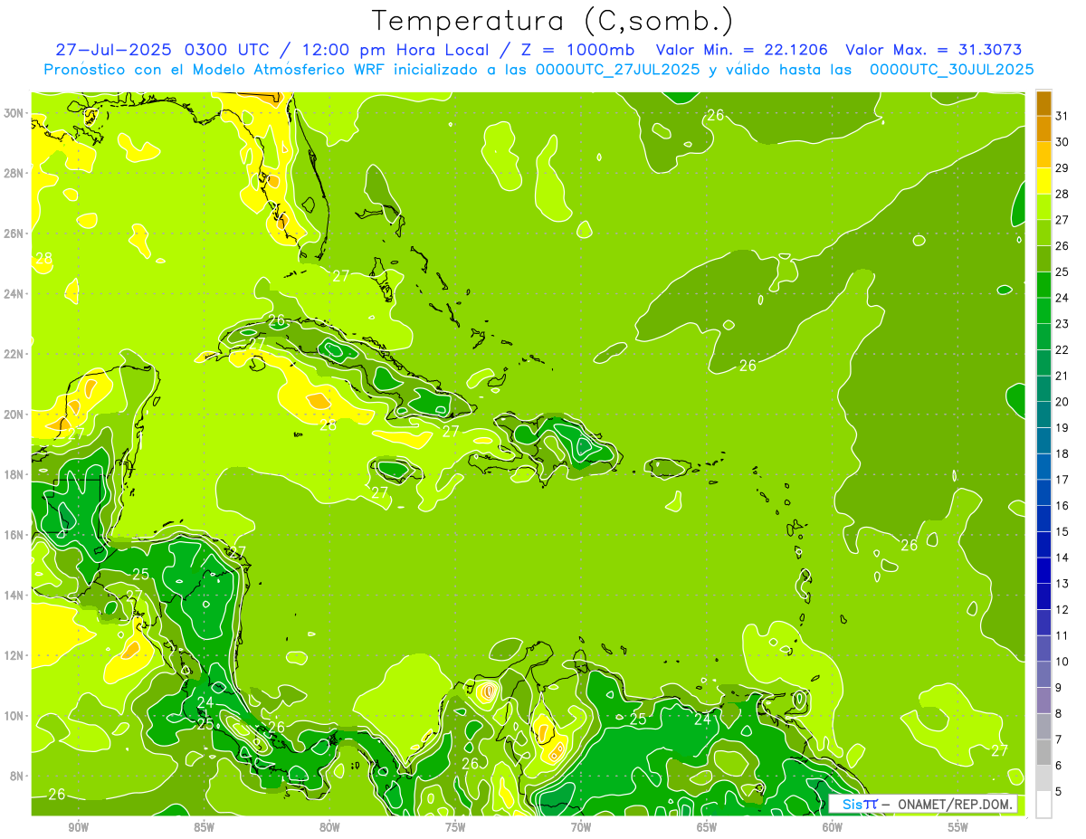Click the colorbar label 30

[1062, 141]
